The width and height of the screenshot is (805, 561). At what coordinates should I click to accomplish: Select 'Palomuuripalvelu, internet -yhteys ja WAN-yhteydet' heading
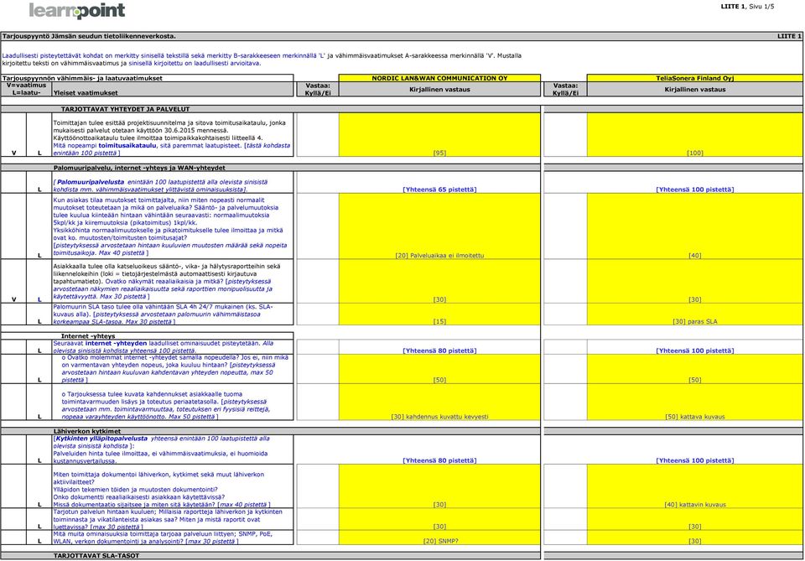(x=139, y=168)
